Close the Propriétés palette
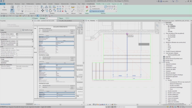Screen dimensions: 192x108 click(x=33, y=21)
